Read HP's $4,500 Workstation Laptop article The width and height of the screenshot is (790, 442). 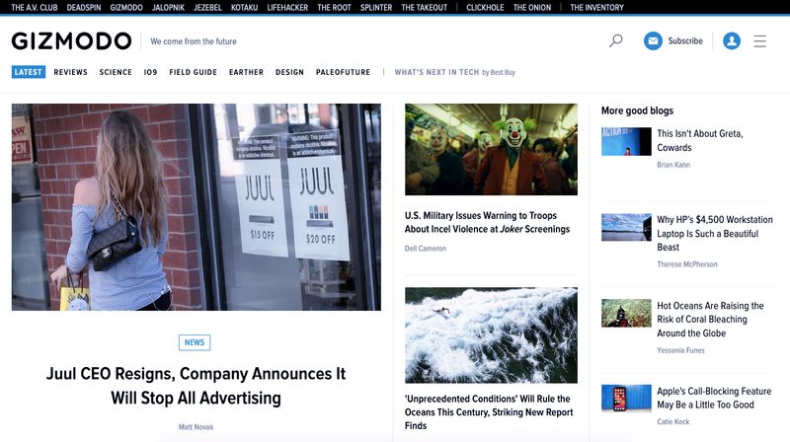coord(714,233)
